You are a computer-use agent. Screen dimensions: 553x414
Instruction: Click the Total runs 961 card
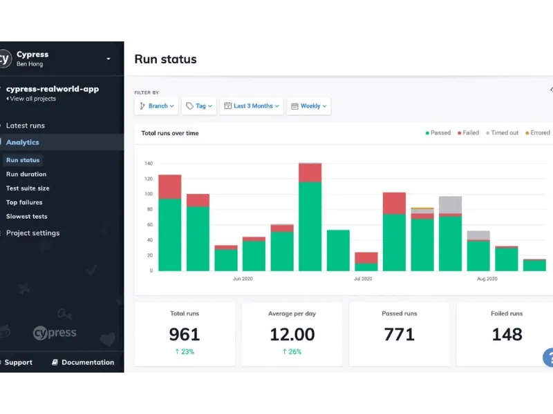coord(185,334)
